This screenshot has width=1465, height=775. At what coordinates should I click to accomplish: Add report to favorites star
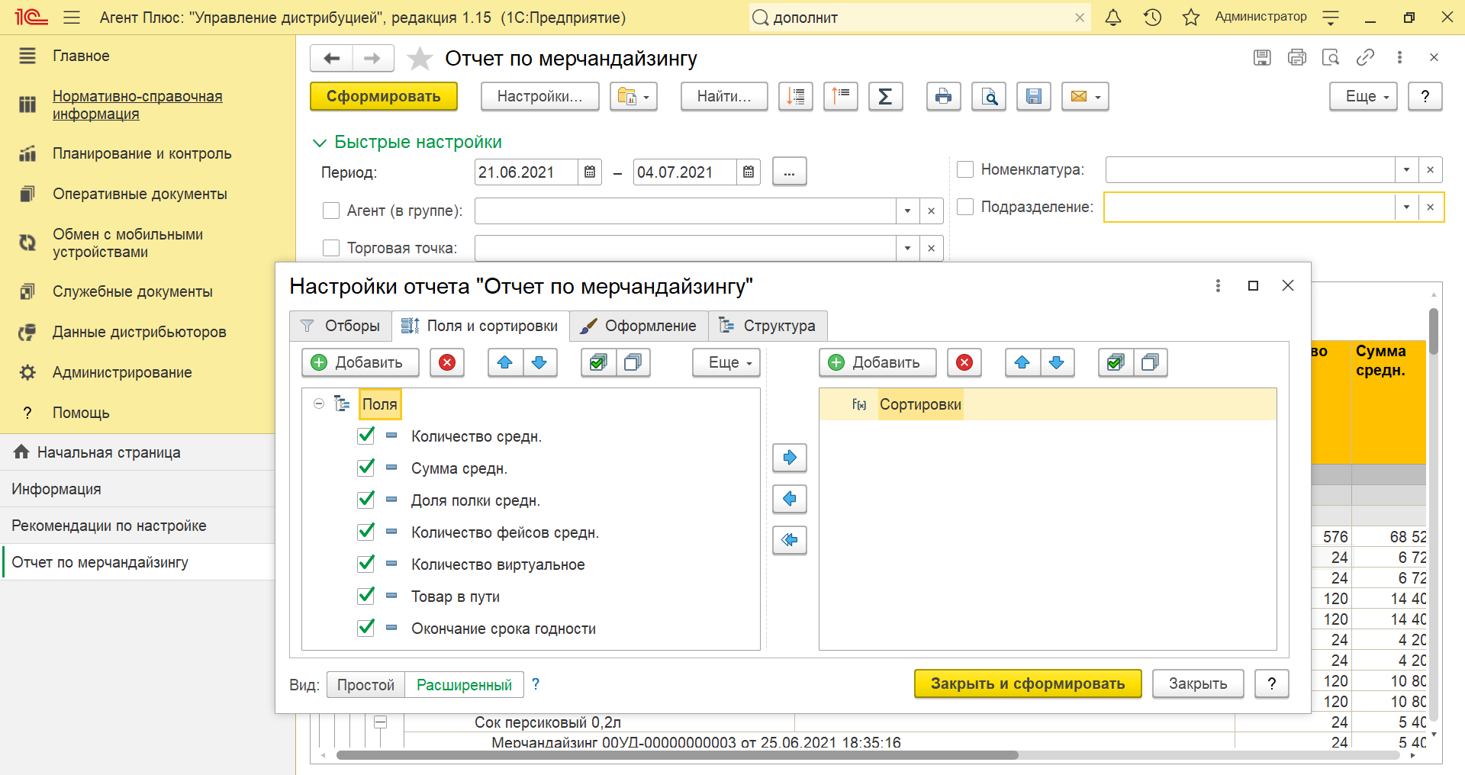[420, 59]
